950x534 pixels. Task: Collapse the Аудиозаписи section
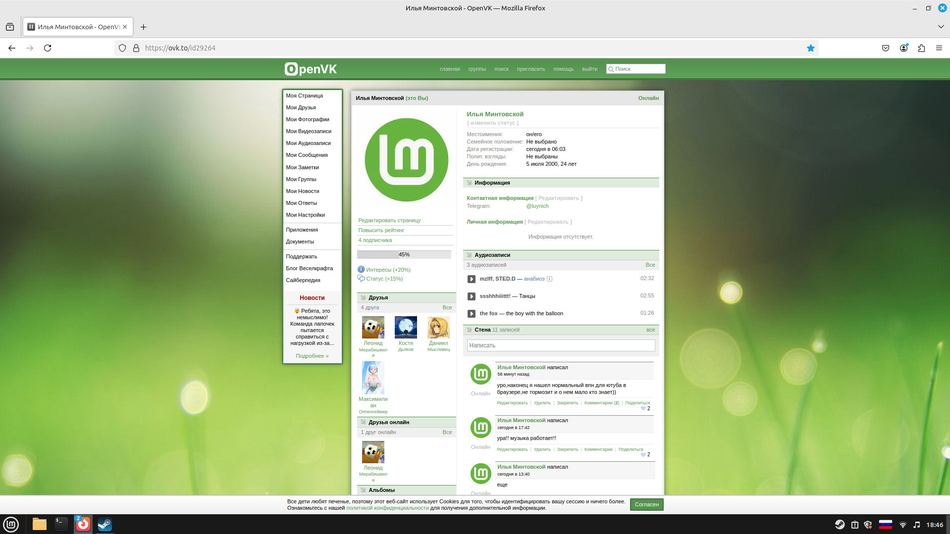point(469,255)
